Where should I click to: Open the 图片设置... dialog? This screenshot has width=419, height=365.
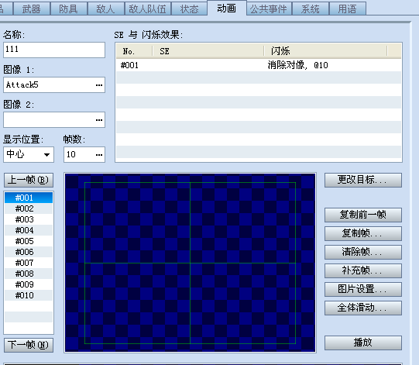point(363,289)
